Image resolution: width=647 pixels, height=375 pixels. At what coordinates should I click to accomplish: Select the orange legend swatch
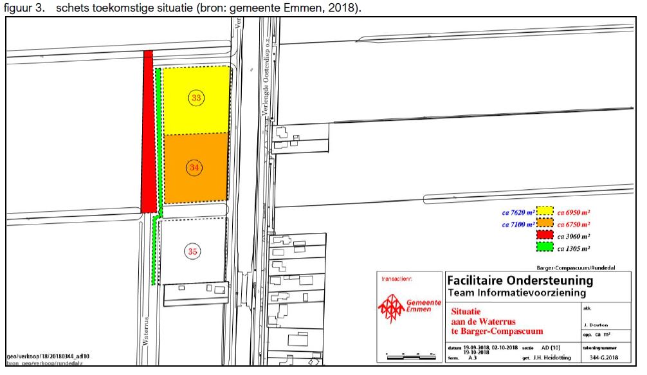click(x=545, y=224)
